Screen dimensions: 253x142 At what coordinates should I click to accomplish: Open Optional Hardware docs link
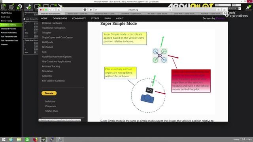pos(52,23)
